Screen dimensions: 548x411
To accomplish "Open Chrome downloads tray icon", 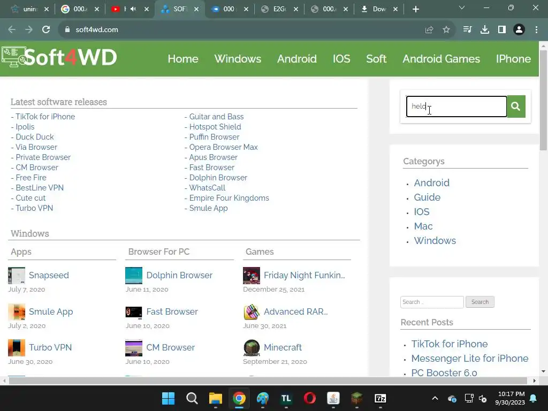I will click(x=485, y=30).
